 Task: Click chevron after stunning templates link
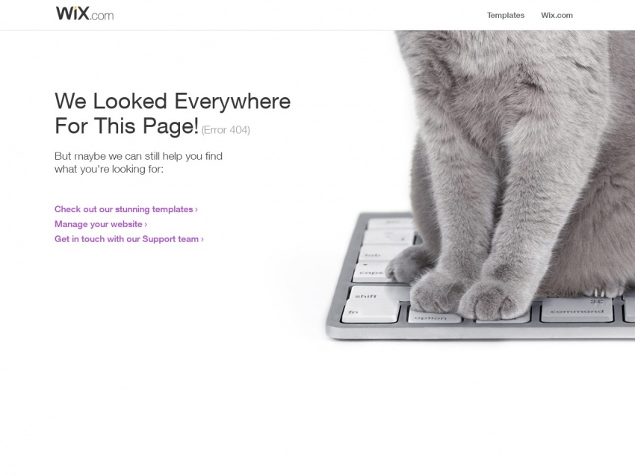(x=196, y=209)
